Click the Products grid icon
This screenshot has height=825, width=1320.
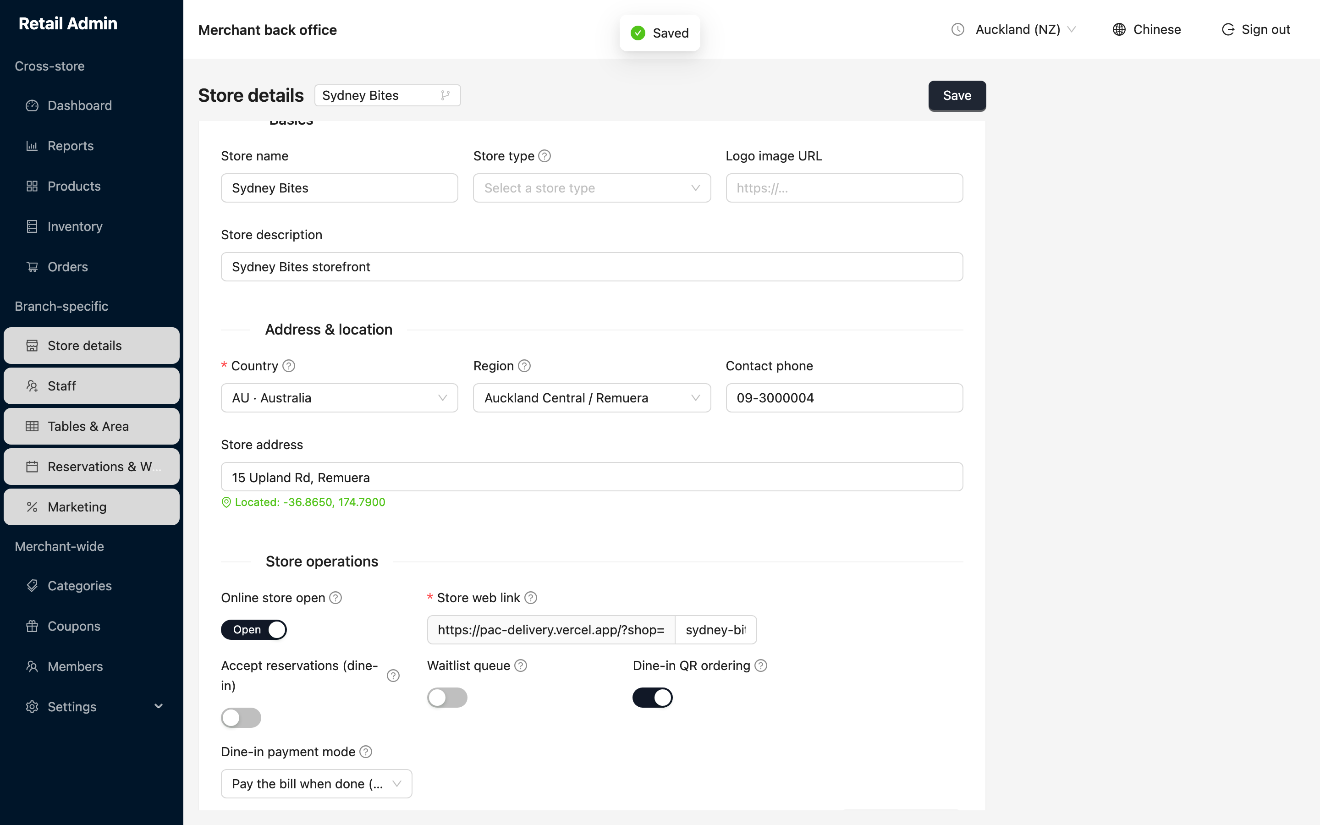[32, 186]
